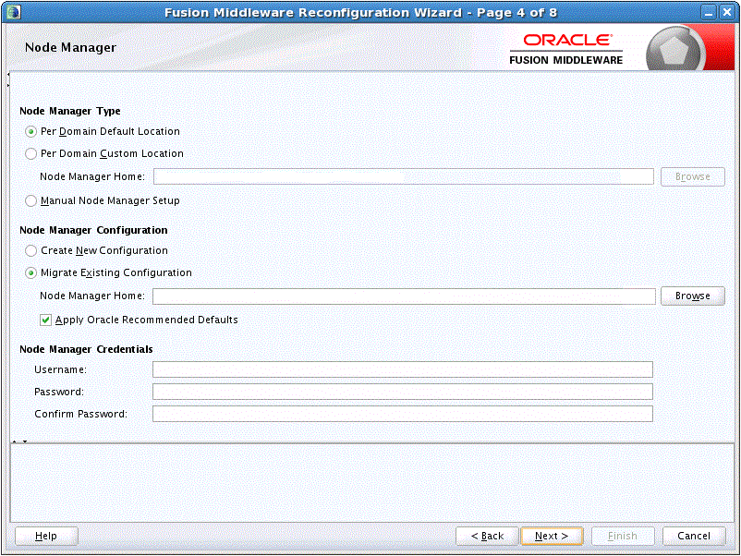Open Help for this wizard page
Screen dimensions: 741x556
point(46,537)
